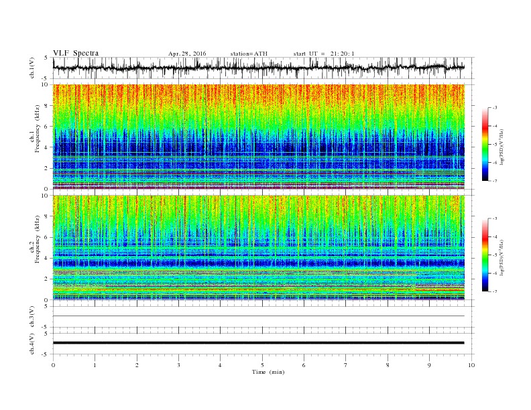Click the ch.2 spectrogram plot area

(x=258, y=248)
